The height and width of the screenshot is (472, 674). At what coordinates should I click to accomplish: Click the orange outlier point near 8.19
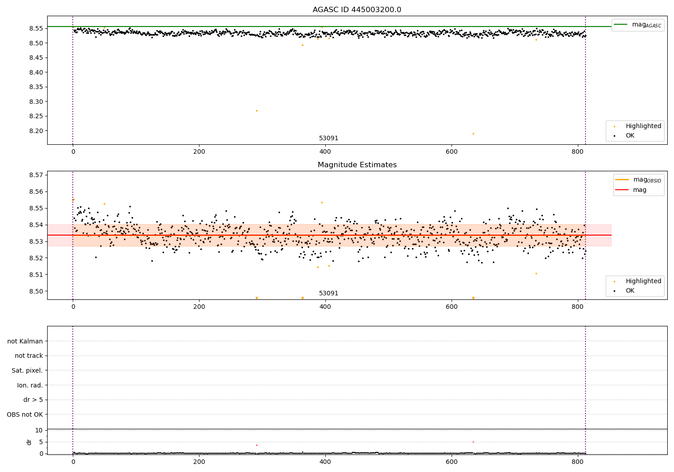click(x=473, y=134)
